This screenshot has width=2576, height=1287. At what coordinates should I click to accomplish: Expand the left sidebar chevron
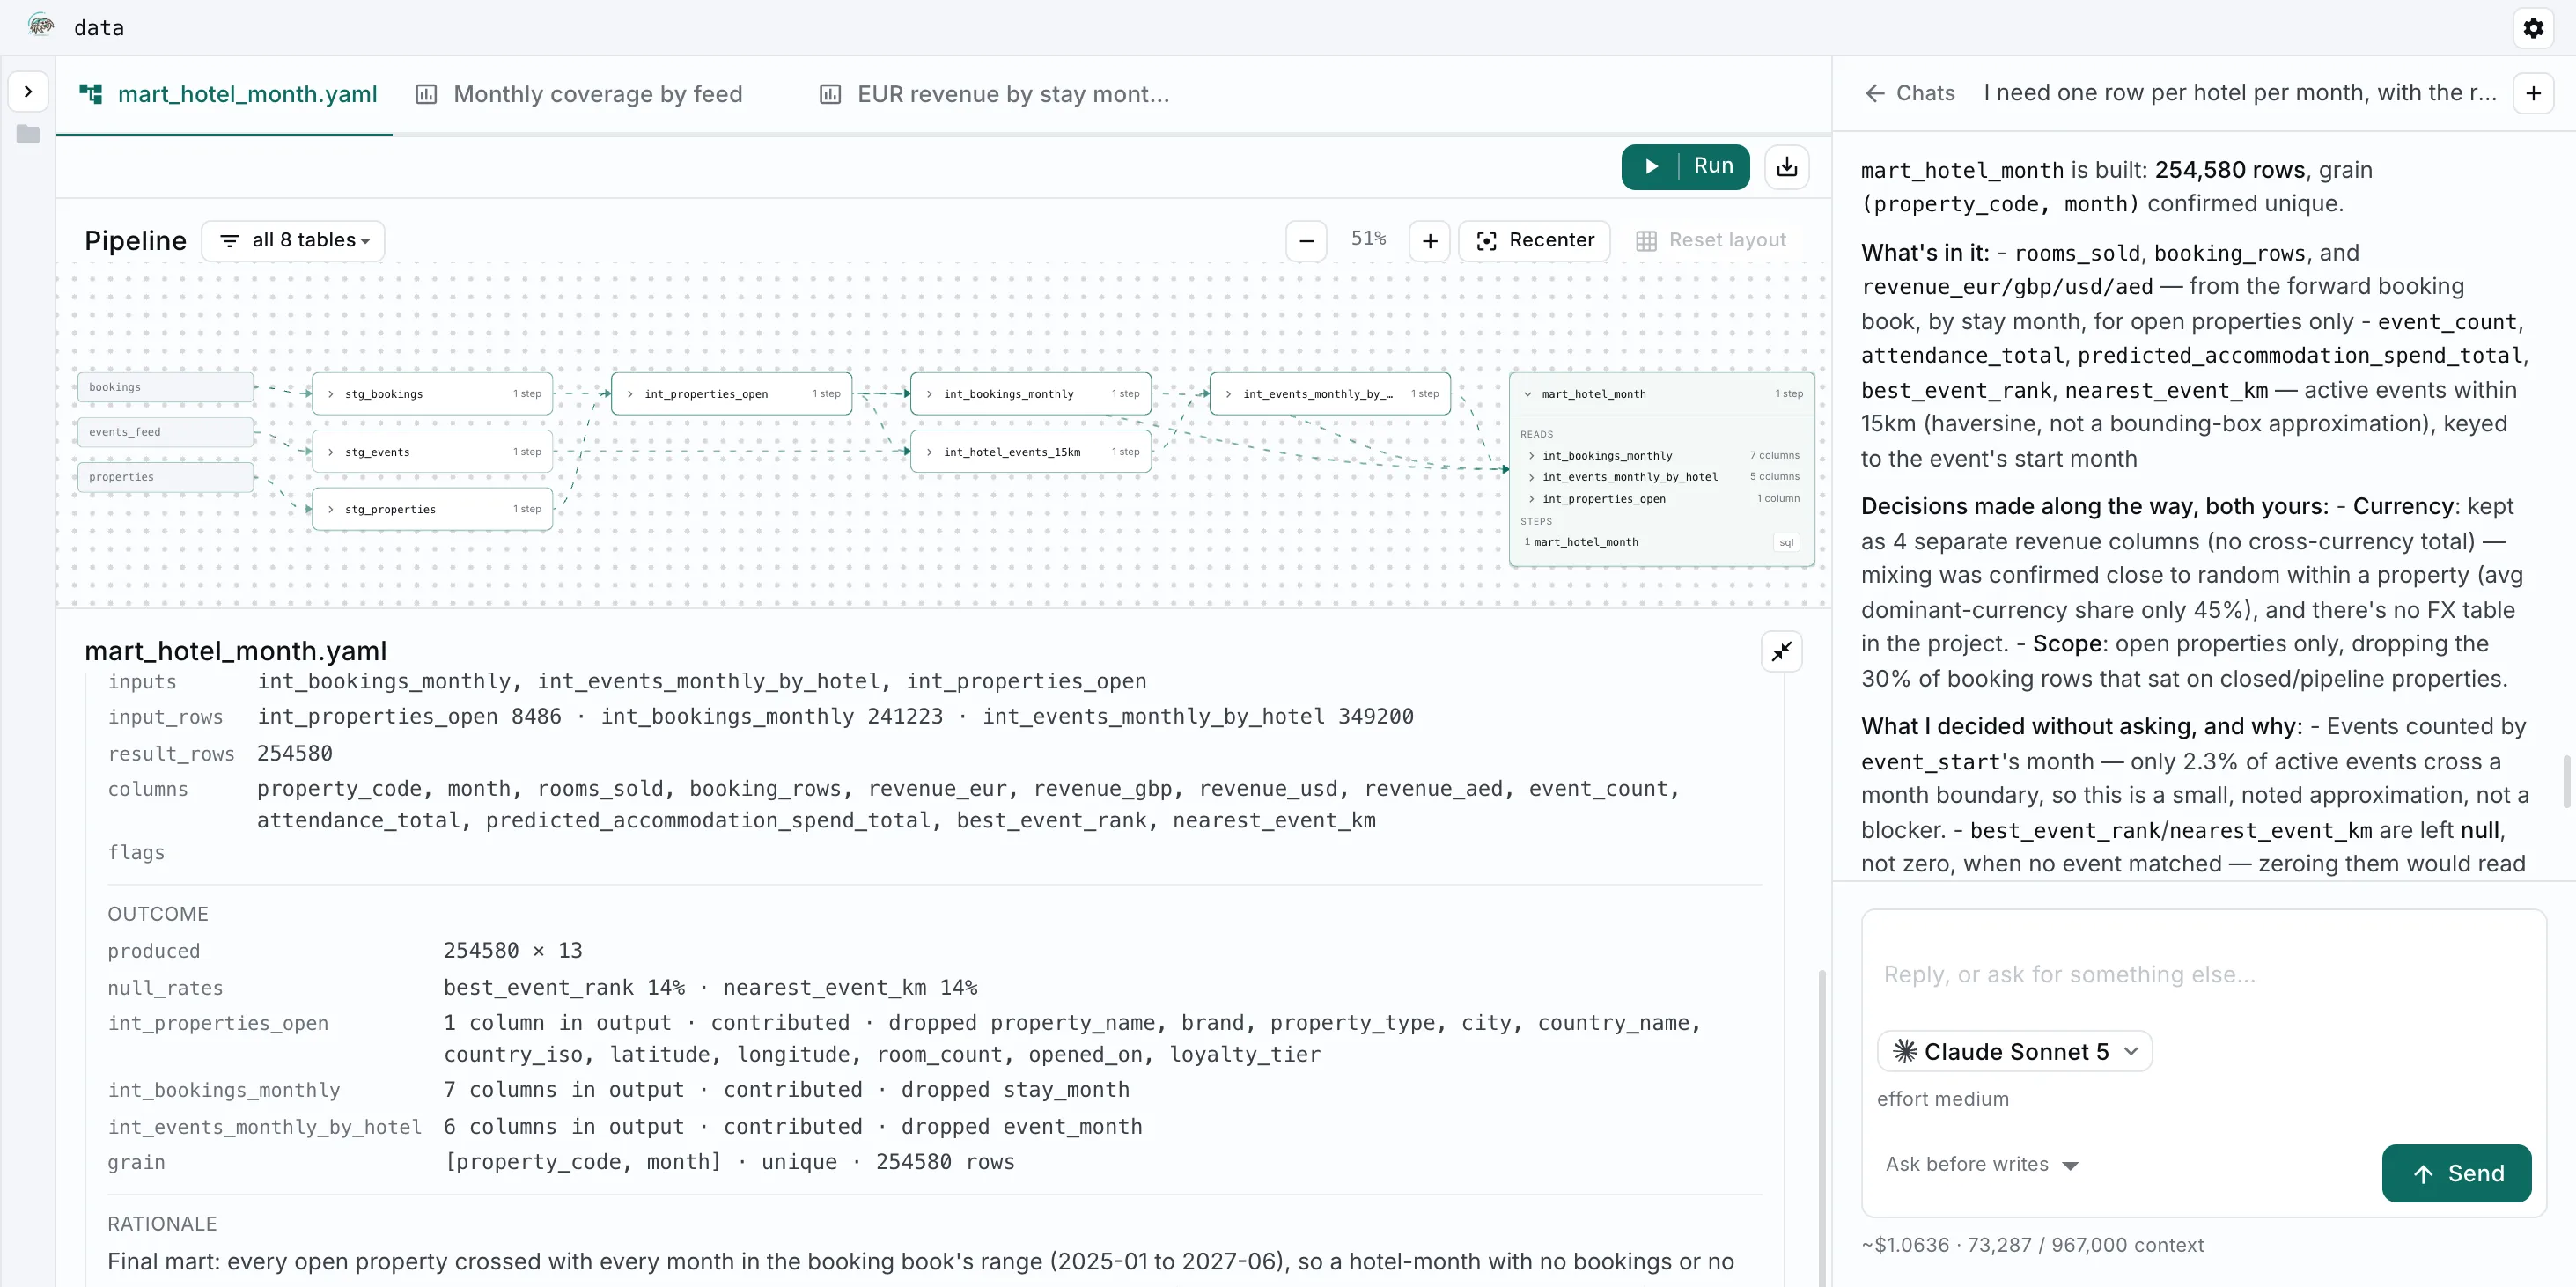pyautogui.click(x=28, y=92)
